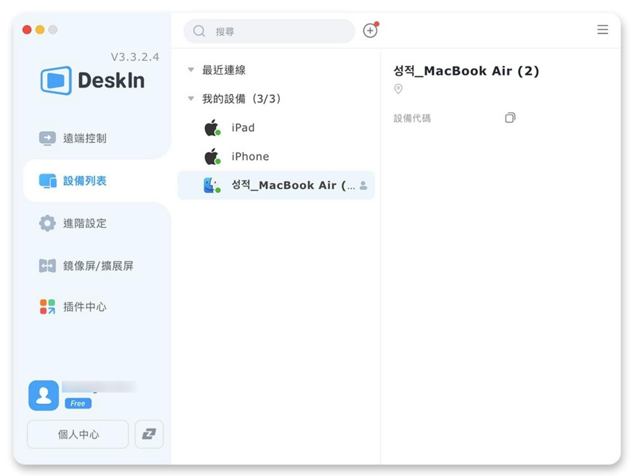Open the hamburger menu
The height and width of the screenshot is (476, 633).
coord(603,30)
